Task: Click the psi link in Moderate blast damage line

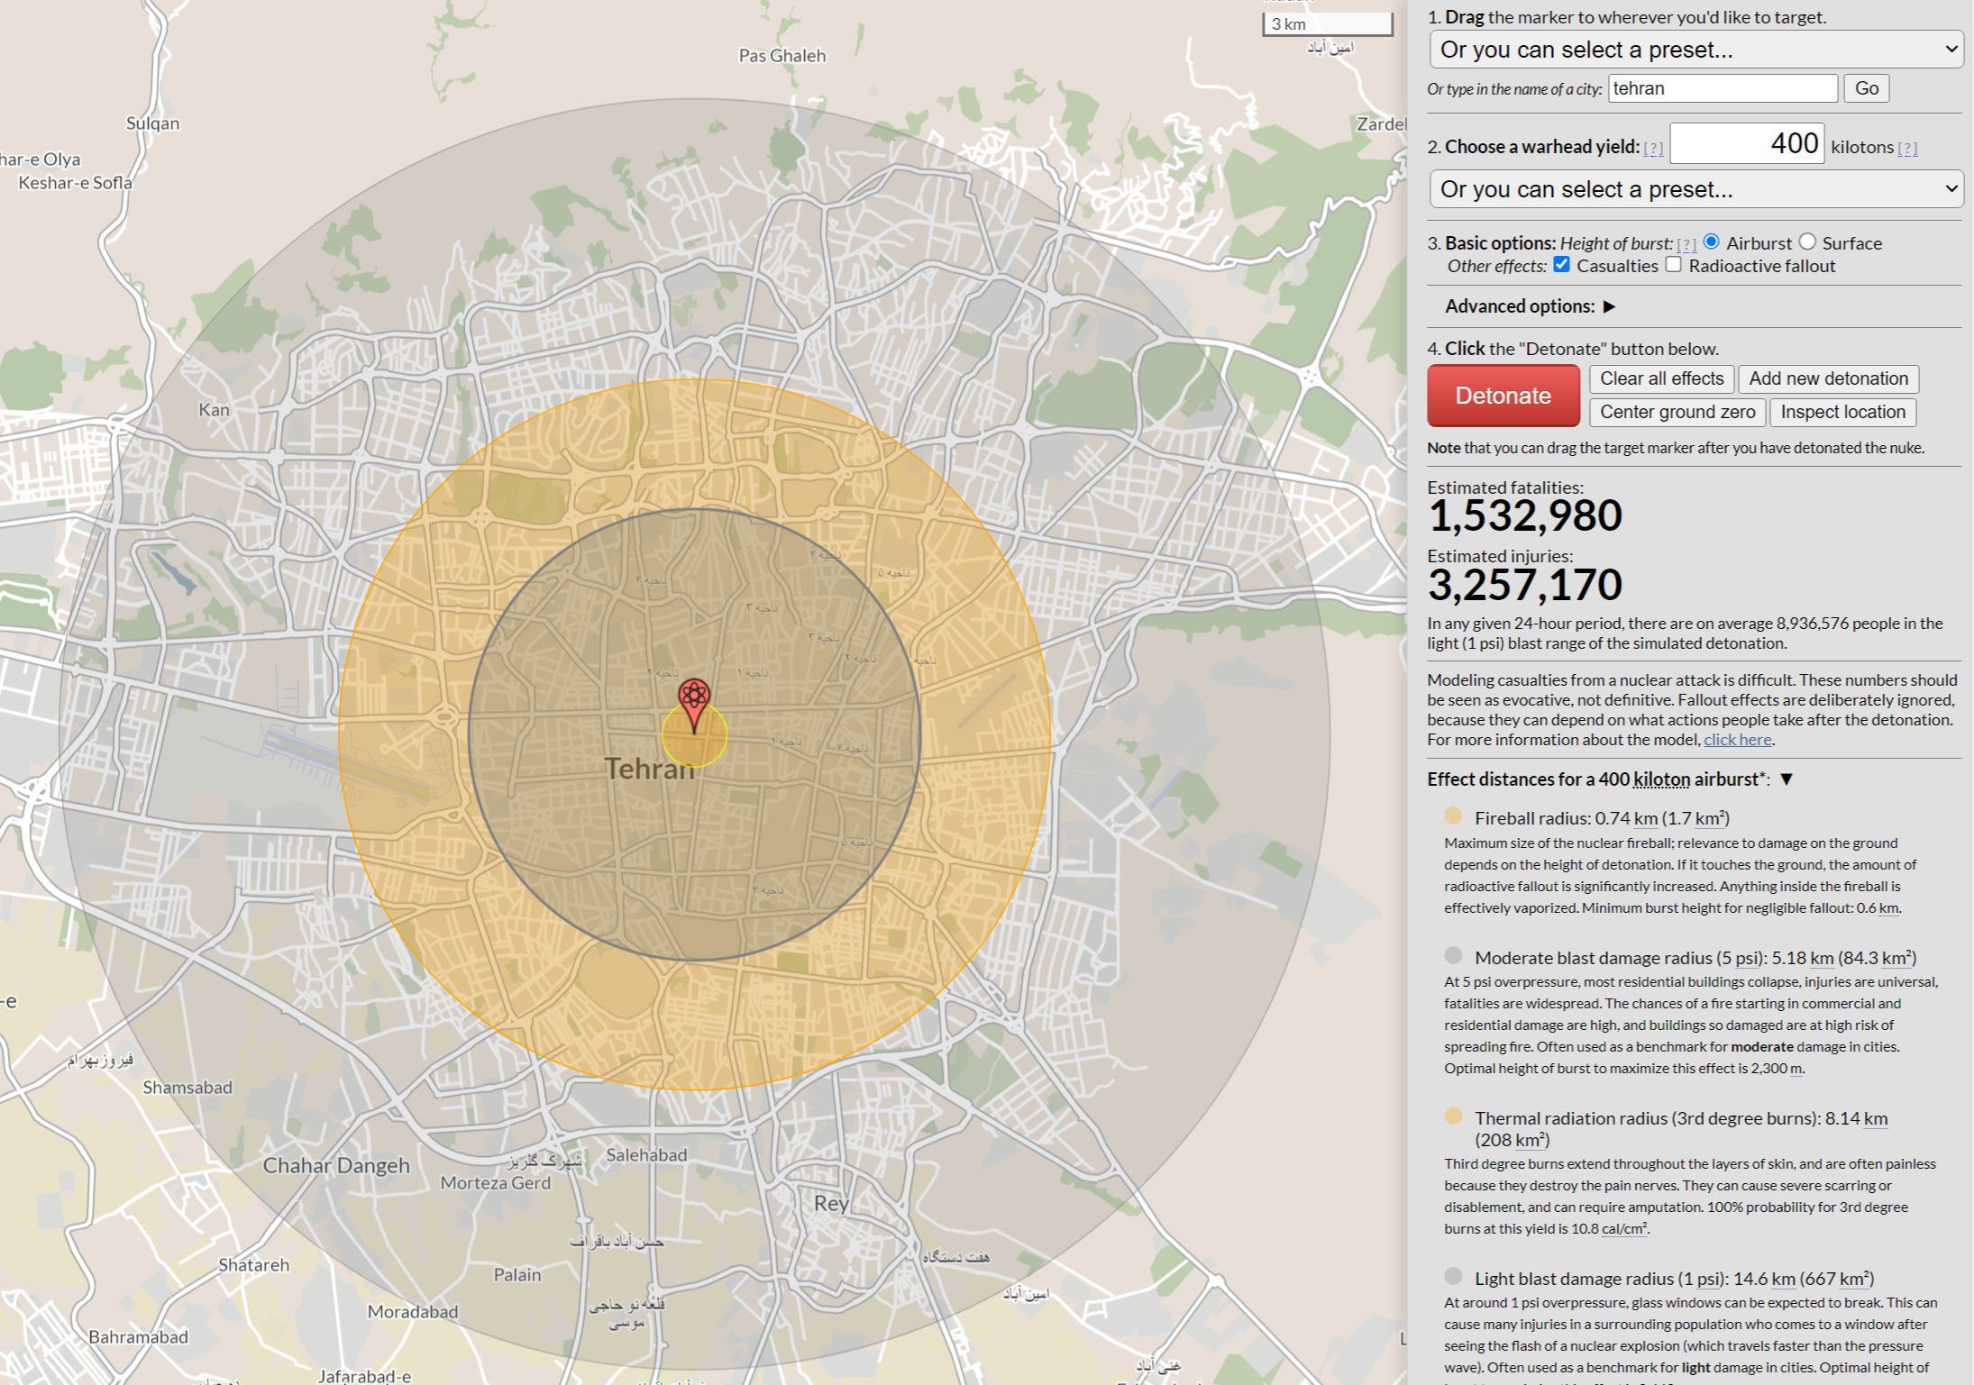Action: coord(1748,958)
